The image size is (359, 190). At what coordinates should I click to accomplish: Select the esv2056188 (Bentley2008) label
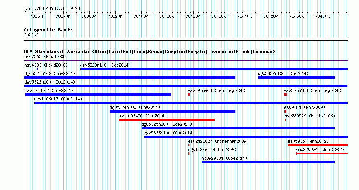(313, 90)
